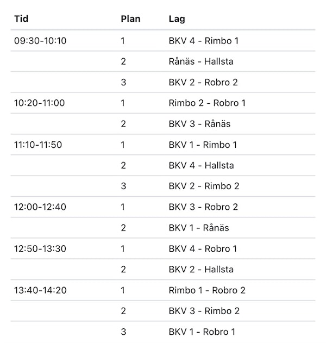This screenshot has height=343, width=326.
Task: Click the Tid column header
Action: 21,18
